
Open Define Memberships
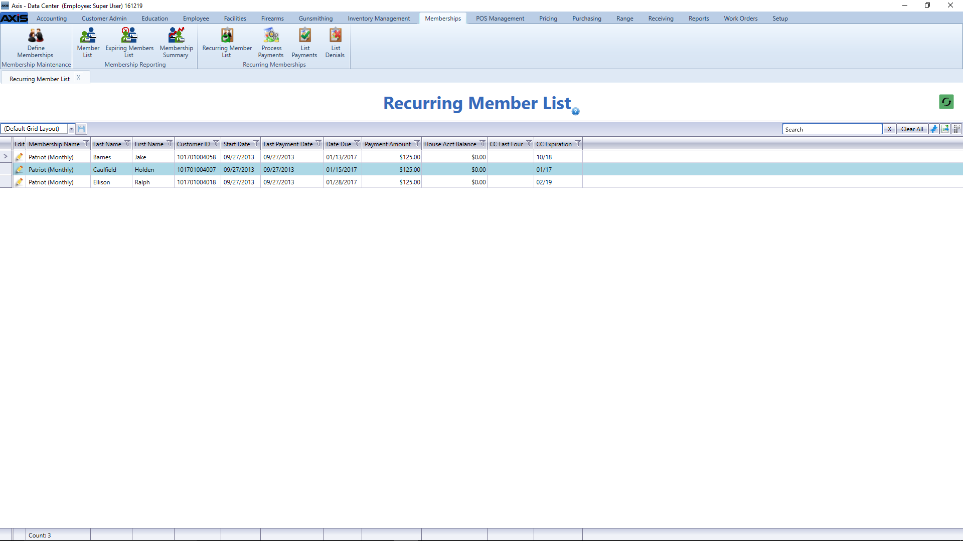coord(36,43)
